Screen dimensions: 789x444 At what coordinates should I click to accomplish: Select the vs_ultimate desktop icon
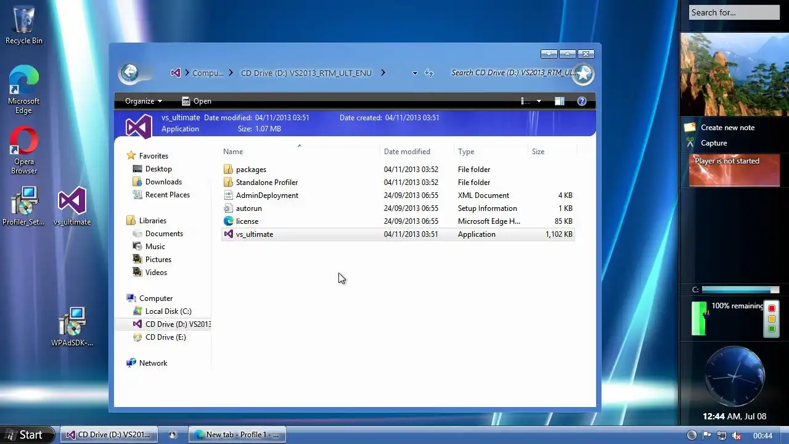pos(72,207)
